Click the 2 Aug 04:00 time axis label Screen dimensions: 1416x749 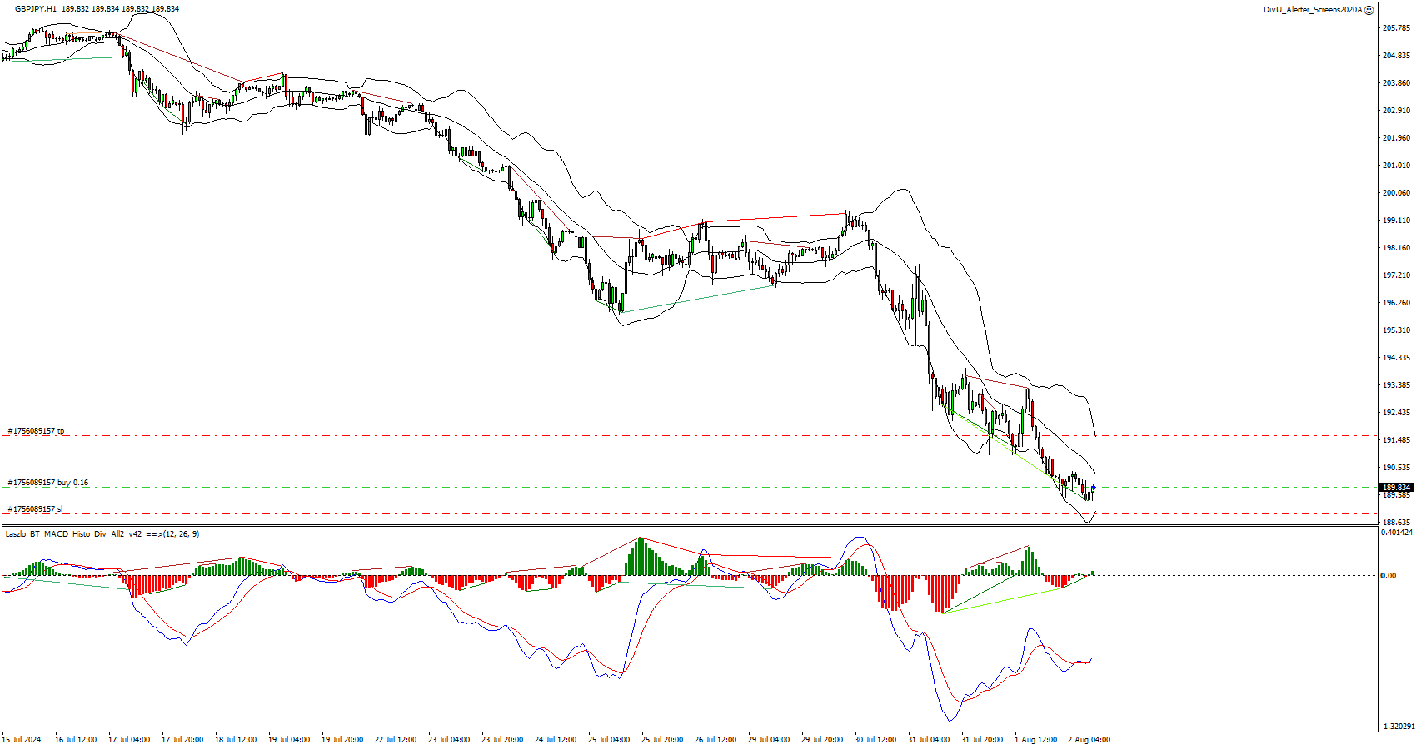[1089, 739]
